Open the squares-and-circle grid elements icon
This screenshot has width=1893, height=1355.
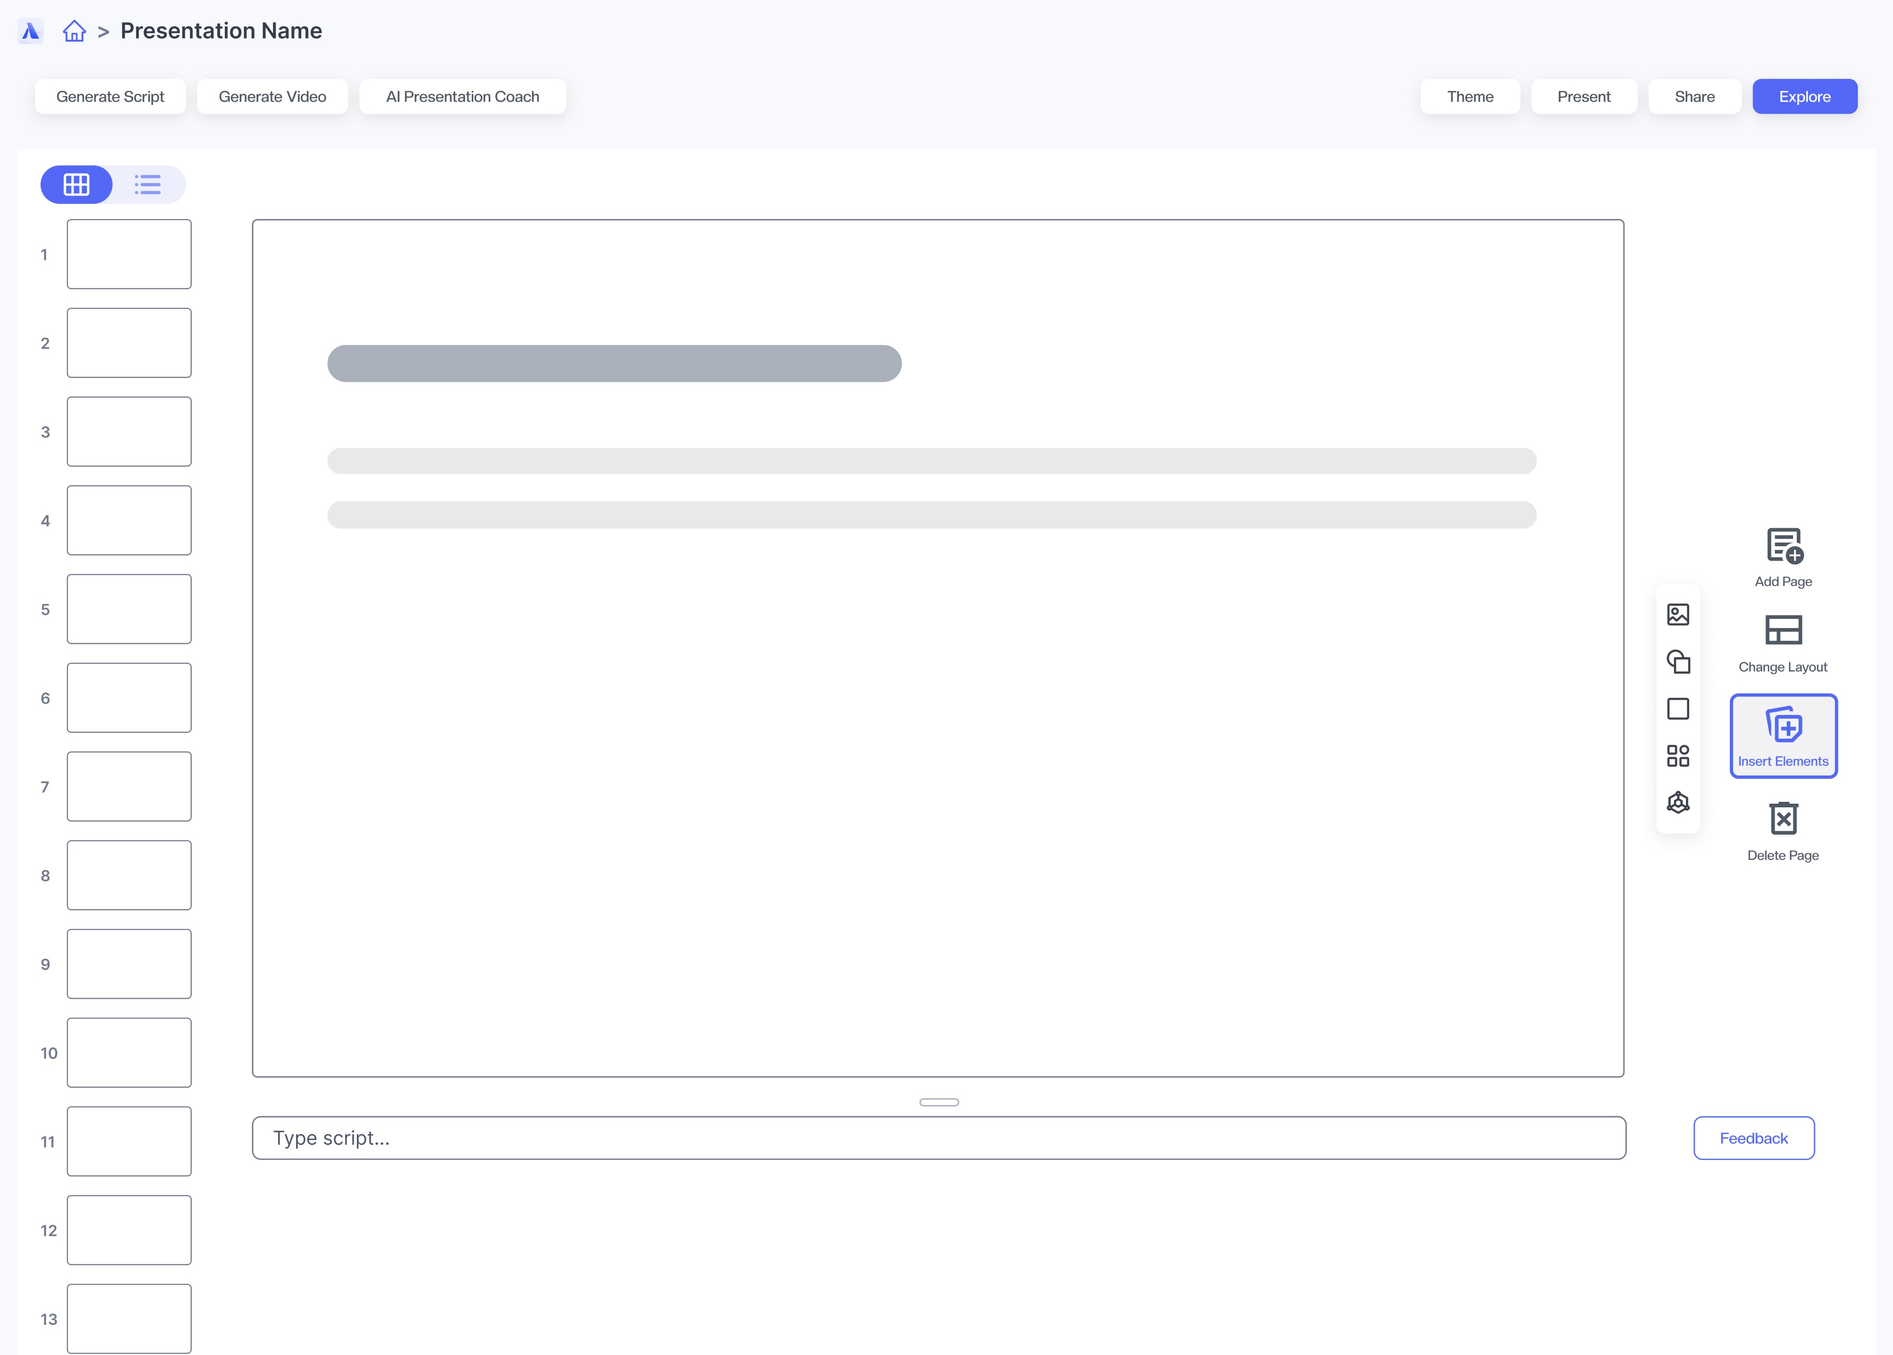(1678, 756)
